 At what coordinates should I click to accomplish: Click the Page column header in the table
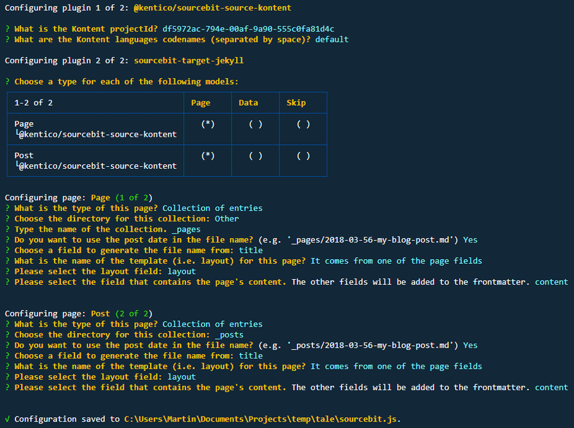coord(201,103)
